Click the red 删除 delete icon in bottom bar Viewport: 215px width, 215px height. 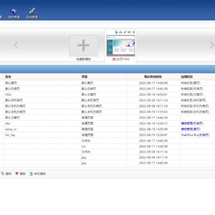pyautogui.click(x=17, y=174)
